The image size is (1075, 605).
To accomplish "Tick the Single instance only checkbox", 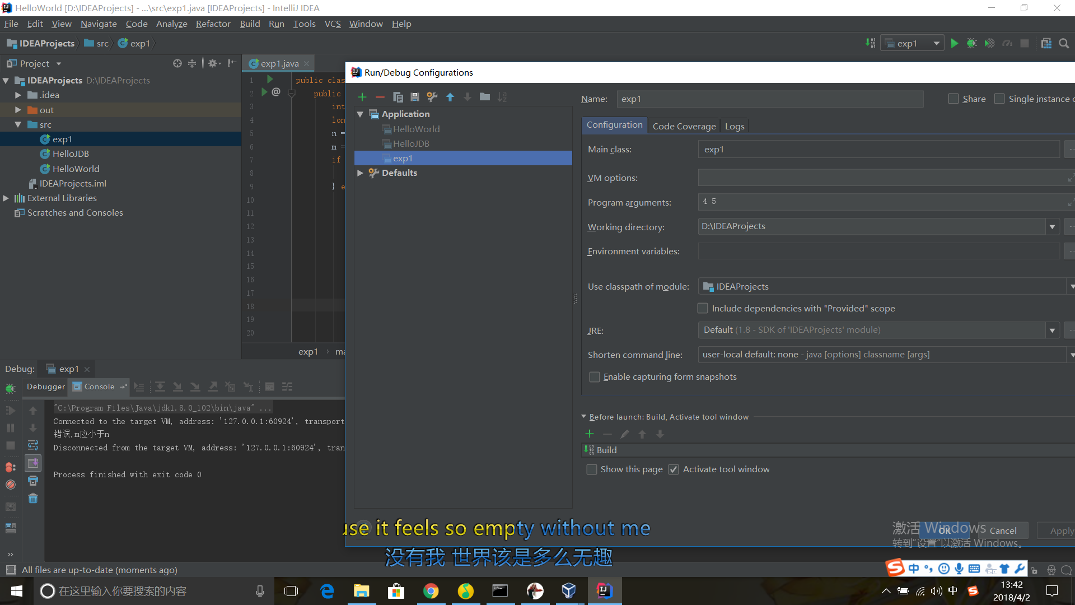I will pos(999,99).
